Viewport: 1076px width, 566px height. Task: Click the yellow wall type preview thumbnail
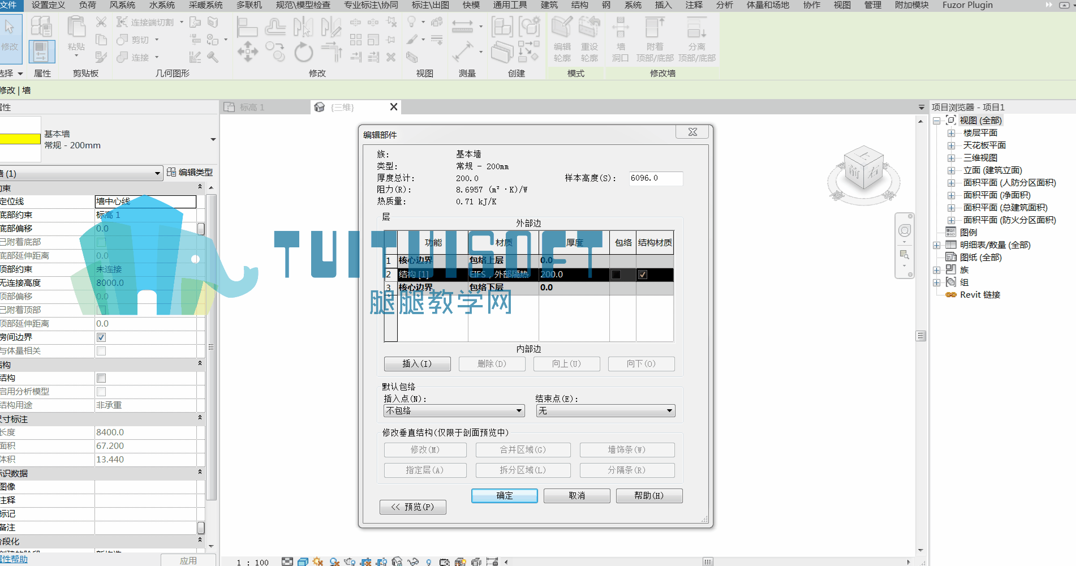[20, 139]
